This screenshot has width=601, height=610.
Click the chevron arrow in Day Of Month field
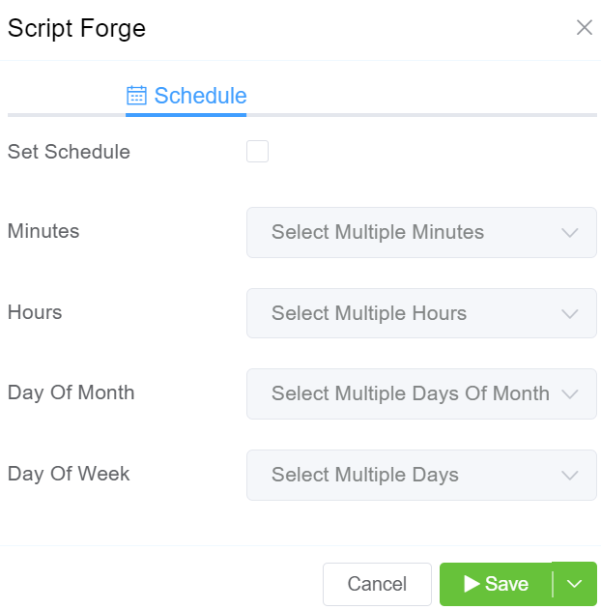click(x=570, y=394)
